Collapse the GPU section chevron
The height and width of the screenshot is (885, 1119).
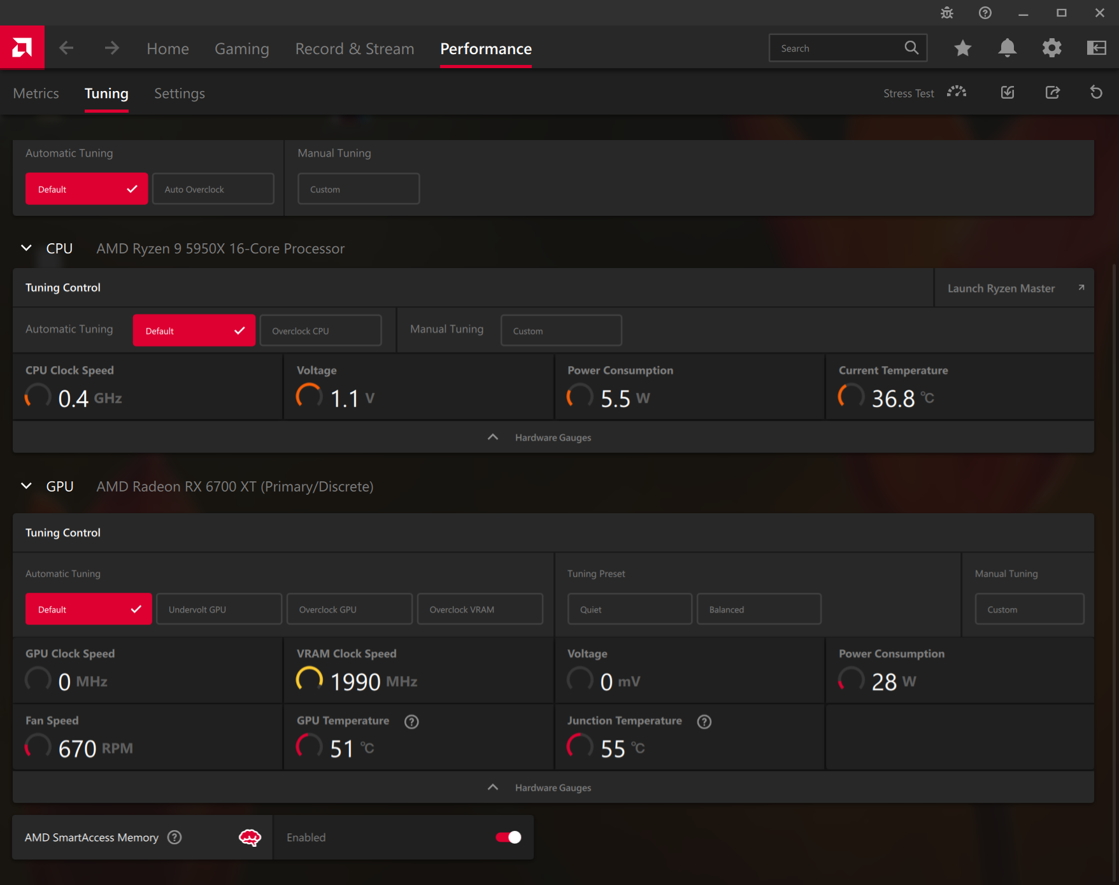[26, 486]
